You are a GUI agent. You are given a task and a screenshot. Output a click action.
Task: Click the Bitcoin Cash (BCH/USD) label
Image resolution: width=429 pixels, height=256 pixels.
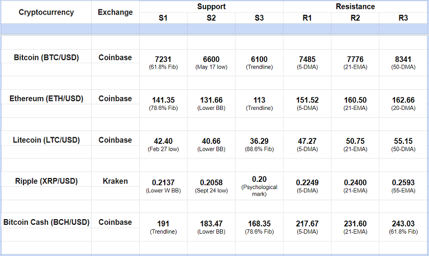(x=46, y=222)
